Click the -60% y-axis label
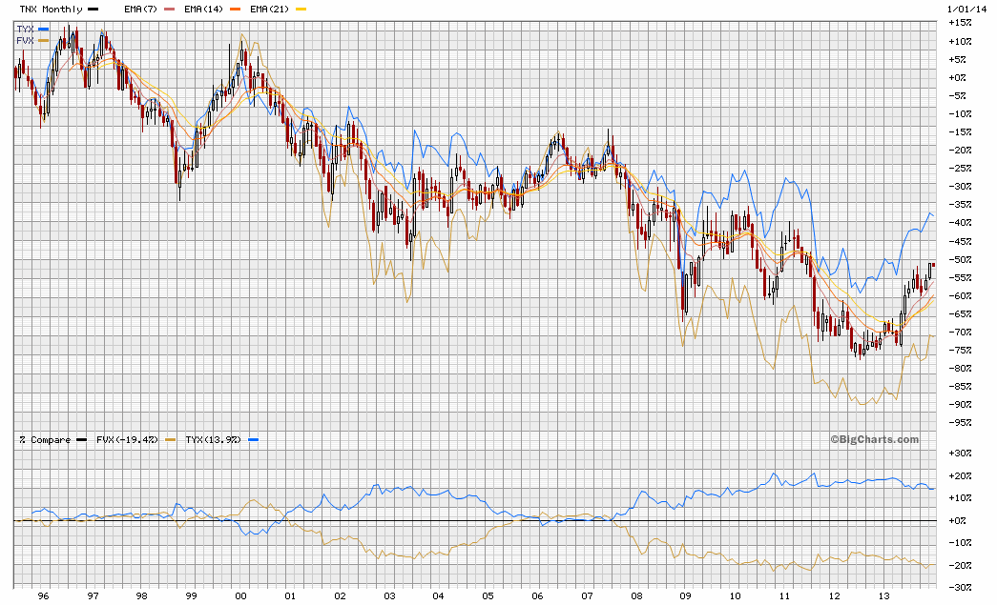 [x=960, y=296]
